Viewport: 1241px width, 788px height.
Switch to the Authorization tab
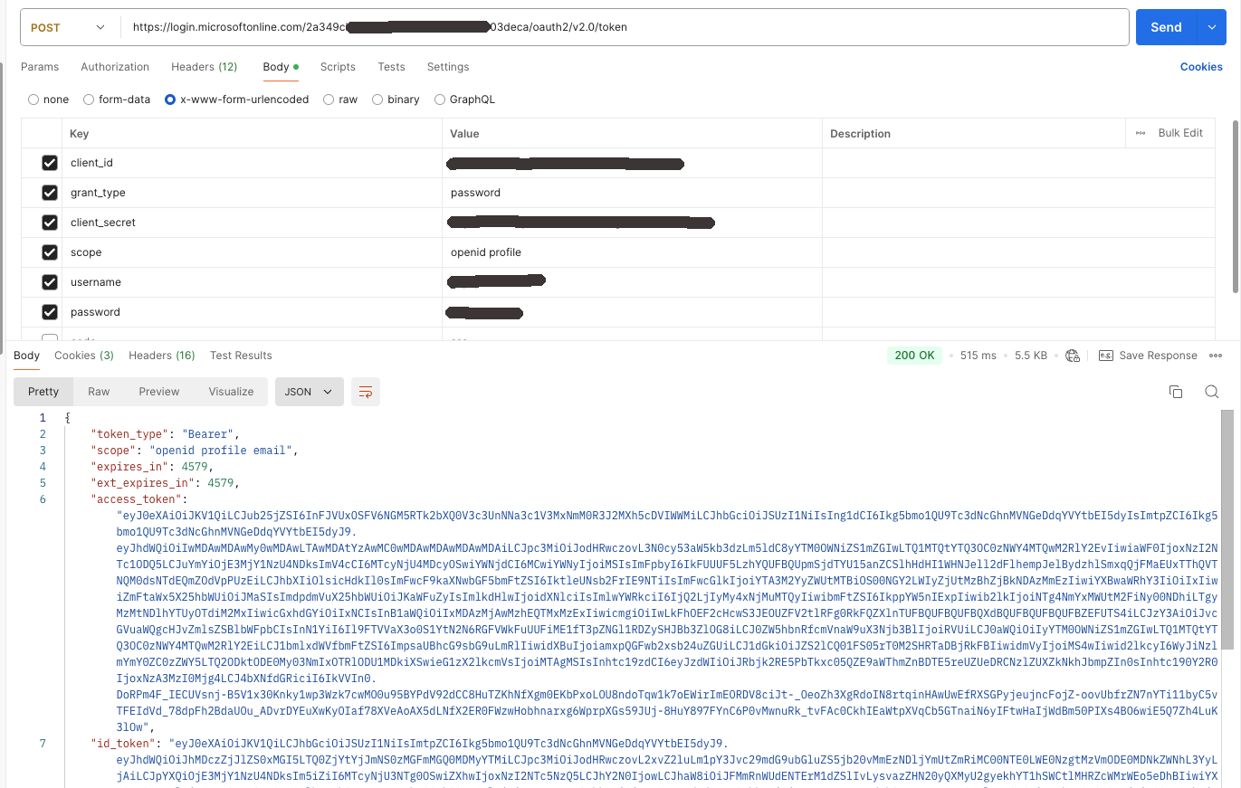(x=114, y=66)
